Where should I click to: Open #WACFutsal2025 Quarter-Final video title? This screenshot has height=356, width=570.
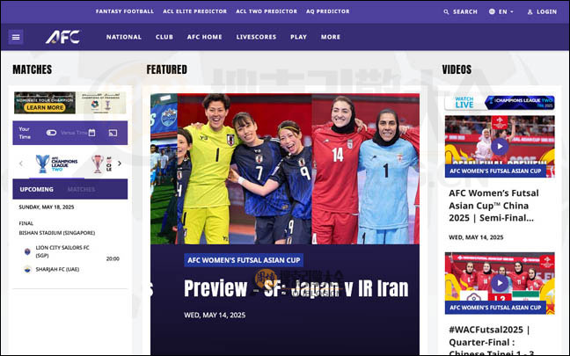pos(490,341)
